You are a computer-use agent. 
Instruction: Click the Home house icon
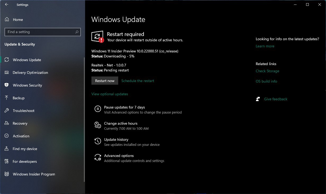[7, 20]
